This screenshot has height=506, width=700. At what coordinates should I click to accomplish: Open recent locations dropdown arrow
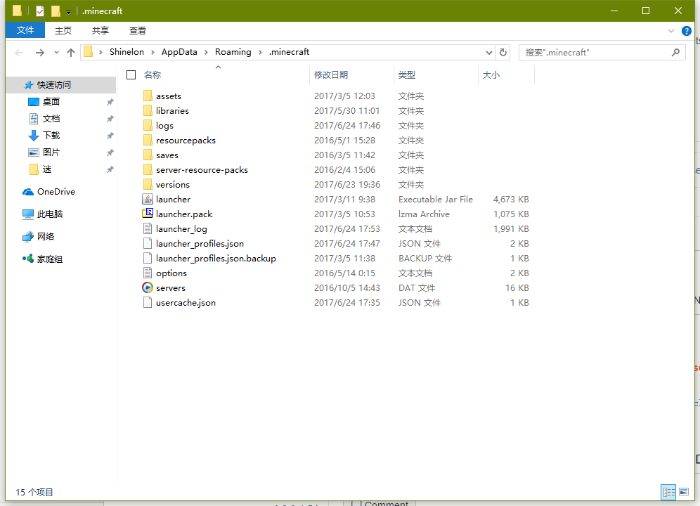[56, 53]
